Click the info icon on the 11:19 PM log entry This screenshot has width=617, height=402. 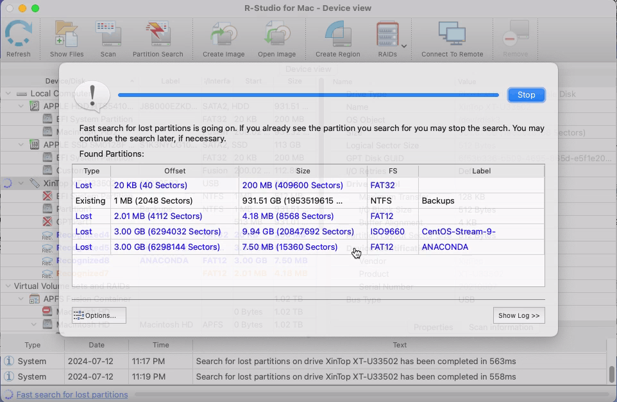[8, 377]
